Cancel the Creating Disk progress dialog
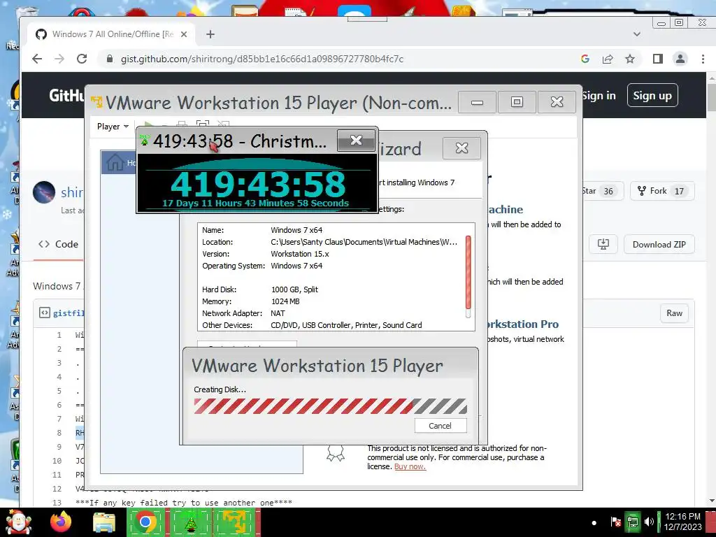 [441, 426]
